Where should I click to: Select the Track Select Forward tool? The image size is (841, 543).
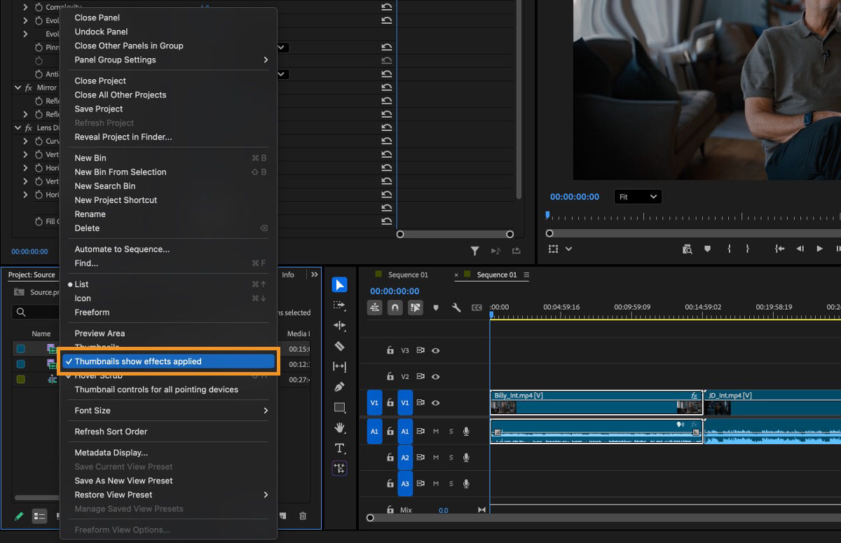[x=340, y=305]
